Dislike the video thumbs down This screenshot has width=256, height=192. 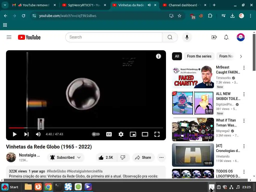(x=123, y=157)
